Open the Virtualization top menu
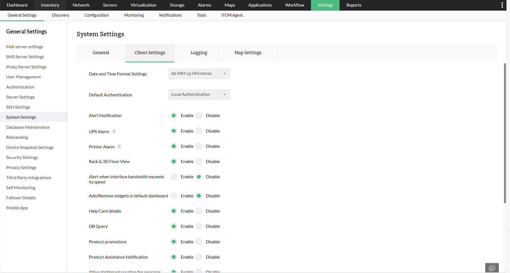510x273 pixels. 143,5
